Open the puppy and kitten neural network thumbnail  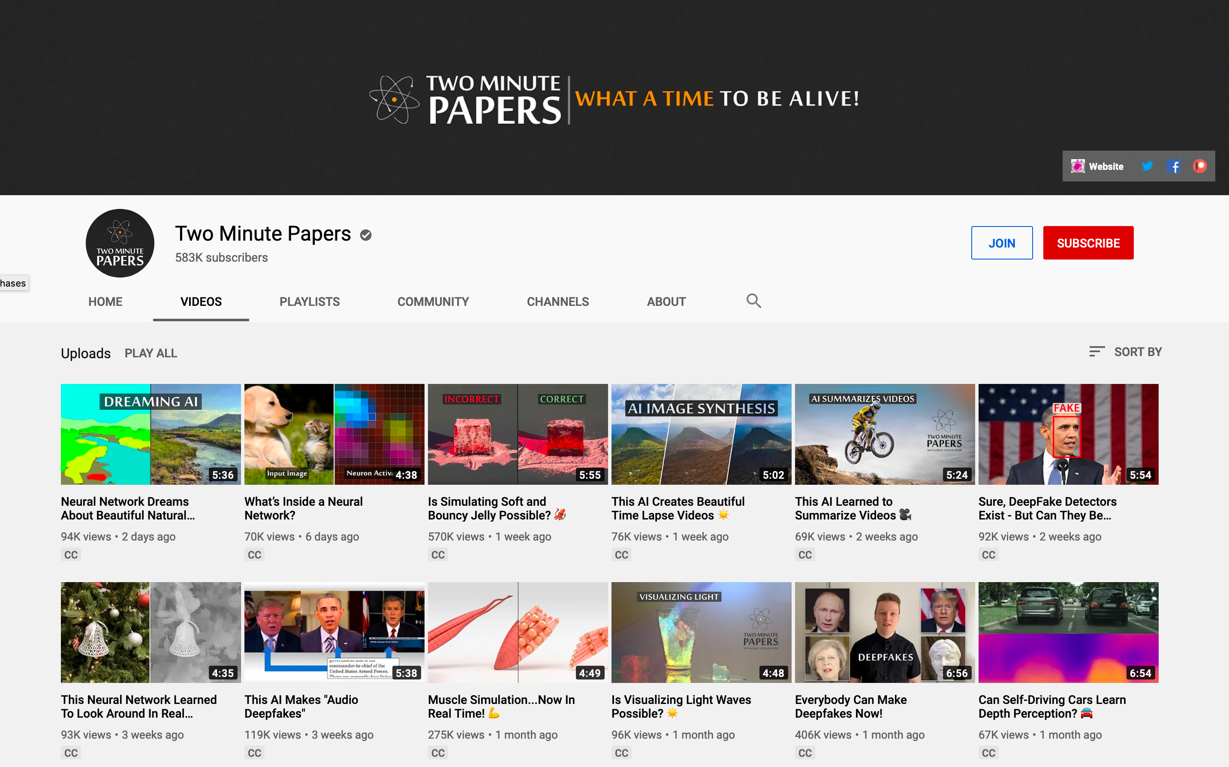click(334, 434)
